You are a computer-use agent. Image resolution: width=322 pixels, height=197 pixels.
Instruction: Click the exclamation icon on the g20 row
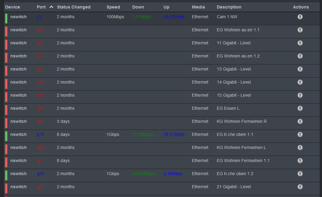click(300, 174)
